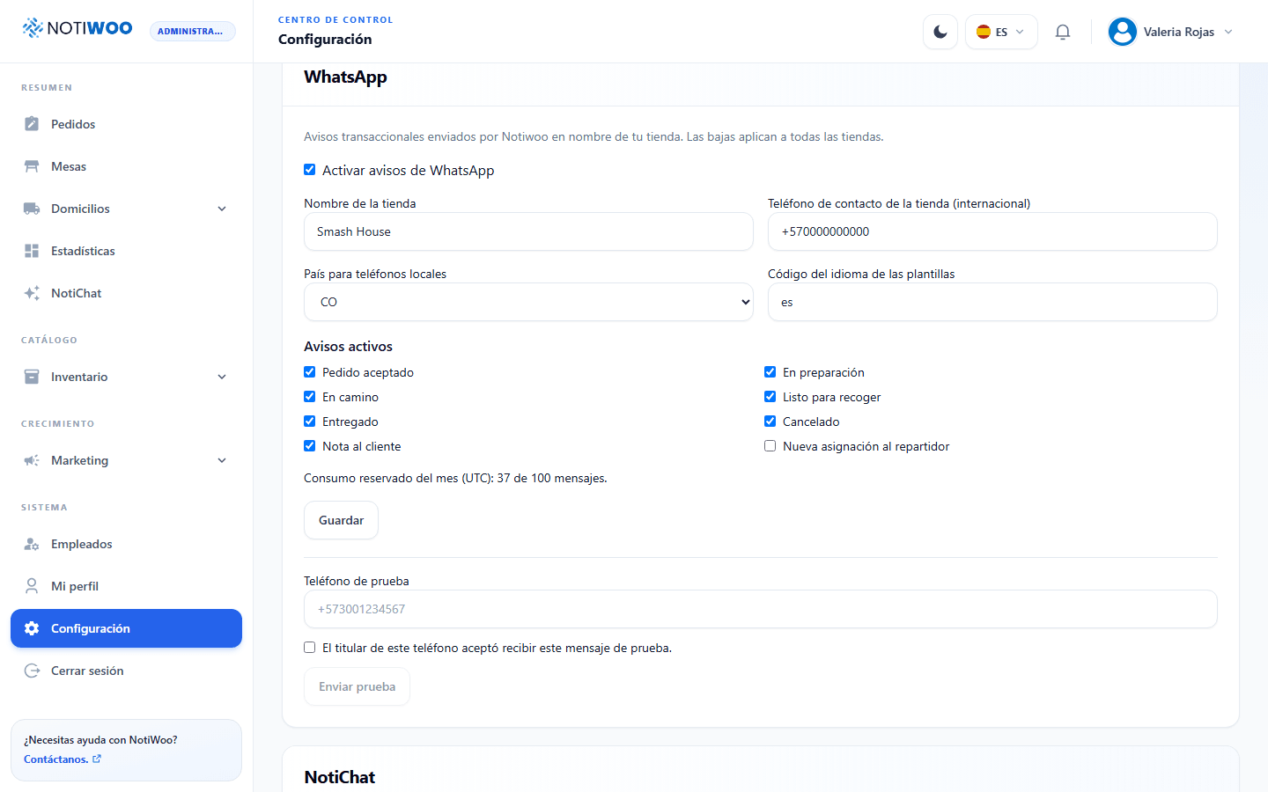Click the Pedidos clipboard icon

pos(32,124)
